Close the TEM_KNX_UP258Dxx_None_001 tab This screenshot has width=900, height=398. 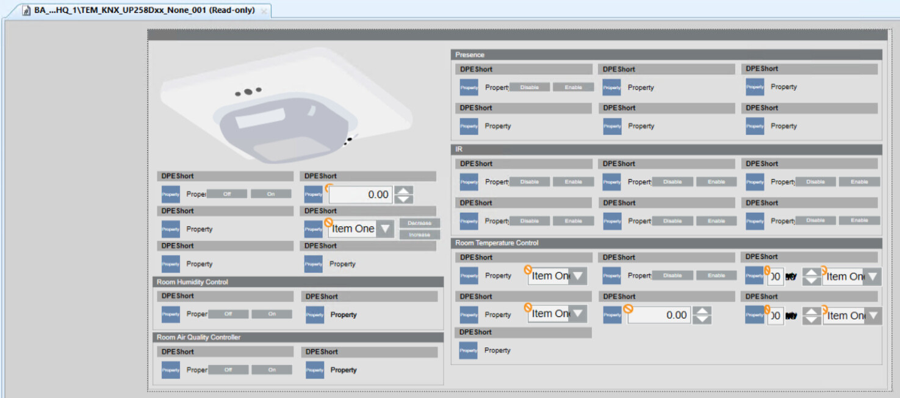(x=264, y=11)
